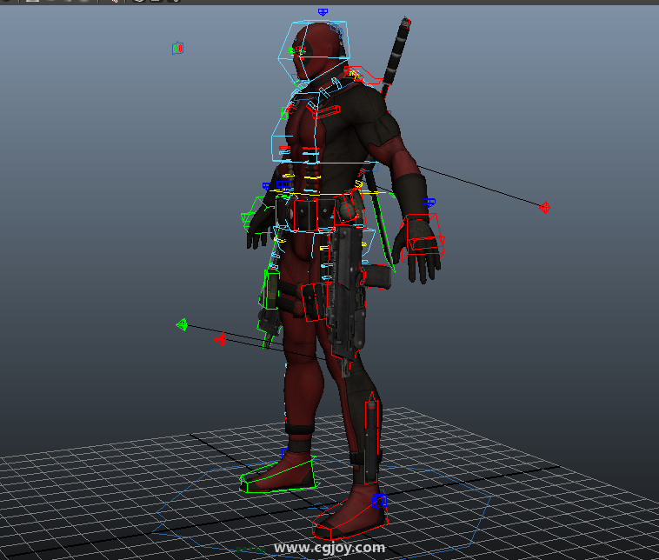
Task: Select the eye controls on the face
Action: click(296, 51)
